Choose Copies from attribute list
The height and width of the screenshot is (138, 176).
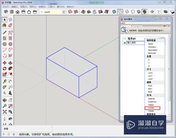(x=151, y=111)
